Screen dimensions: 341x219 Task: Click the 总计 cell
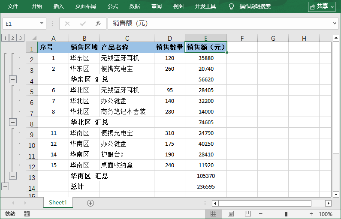[x=84, y=186]
